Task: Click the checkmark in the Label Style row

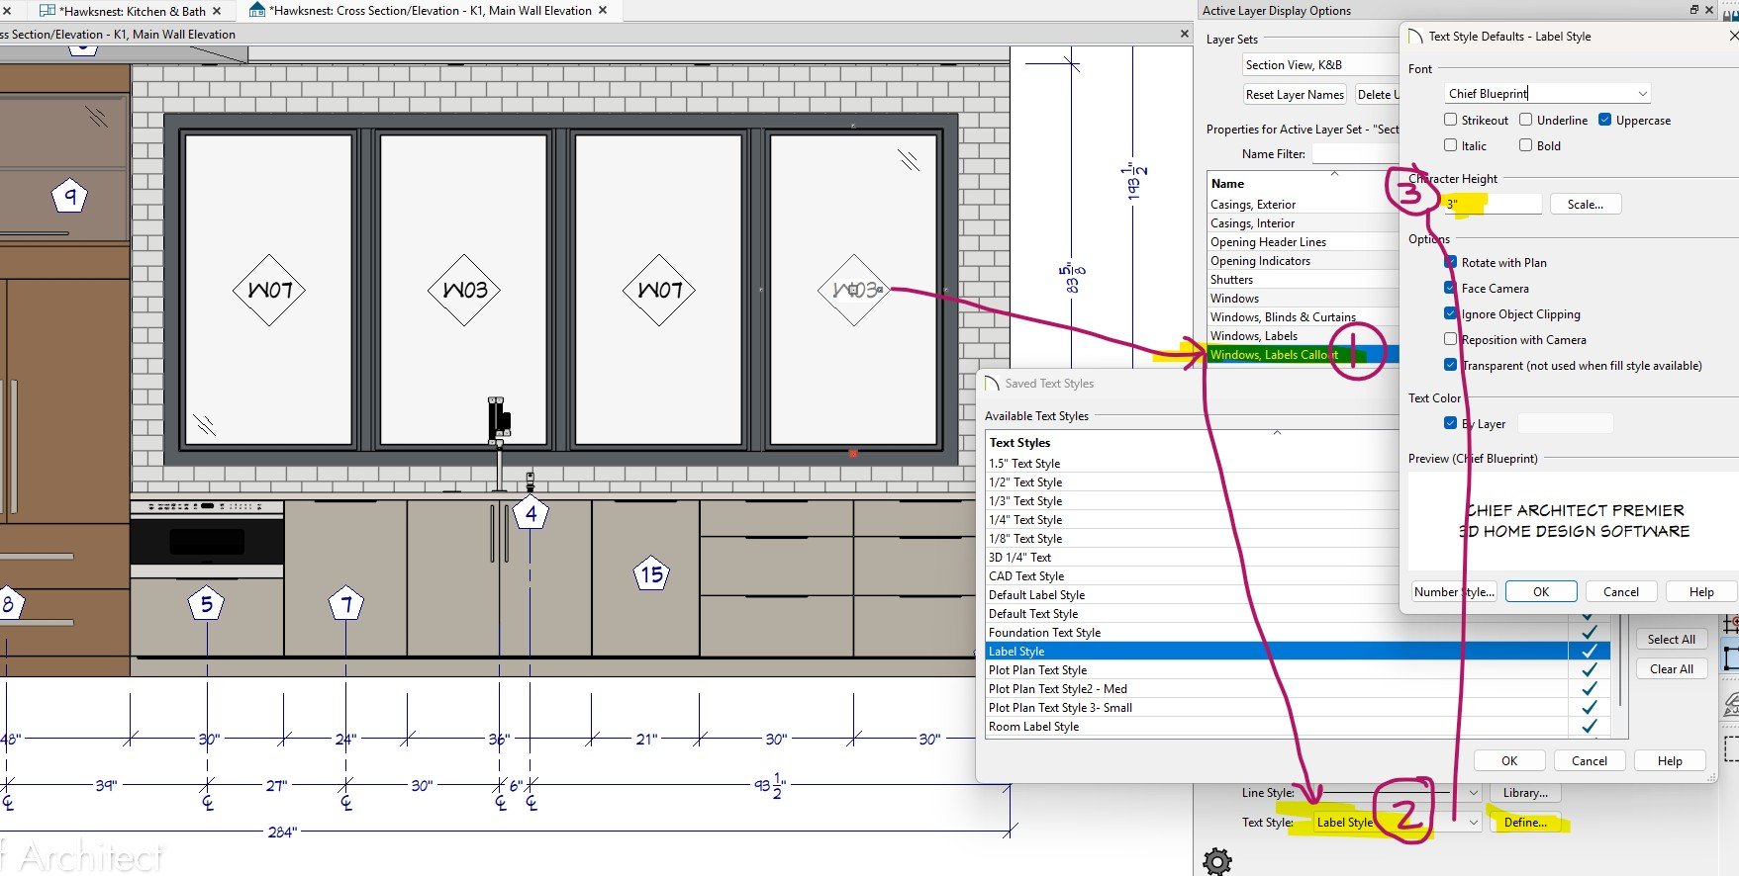Action: pos(1589,652)
